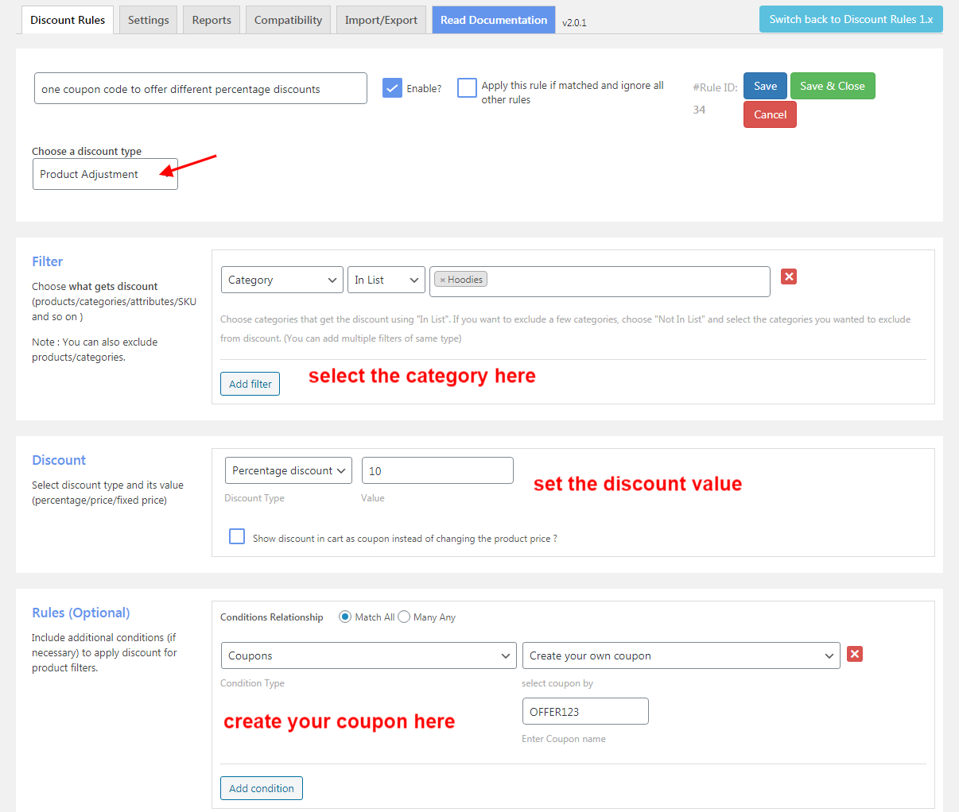
Task: Check 'Apply this rule if matched and ignore all other rules'
Action: (x=467, y=88)
